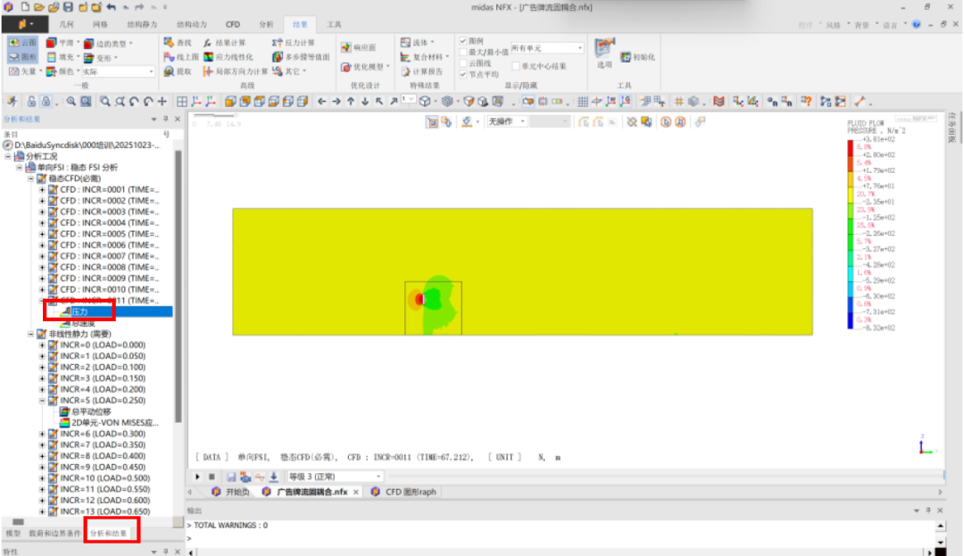964x556 pixels.
Task: Open the 查找 probe result tool
Action: tap(179, 43)
